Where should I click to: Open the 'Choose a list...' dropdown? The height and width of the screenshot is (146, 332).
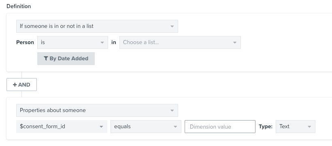[180, 42]
